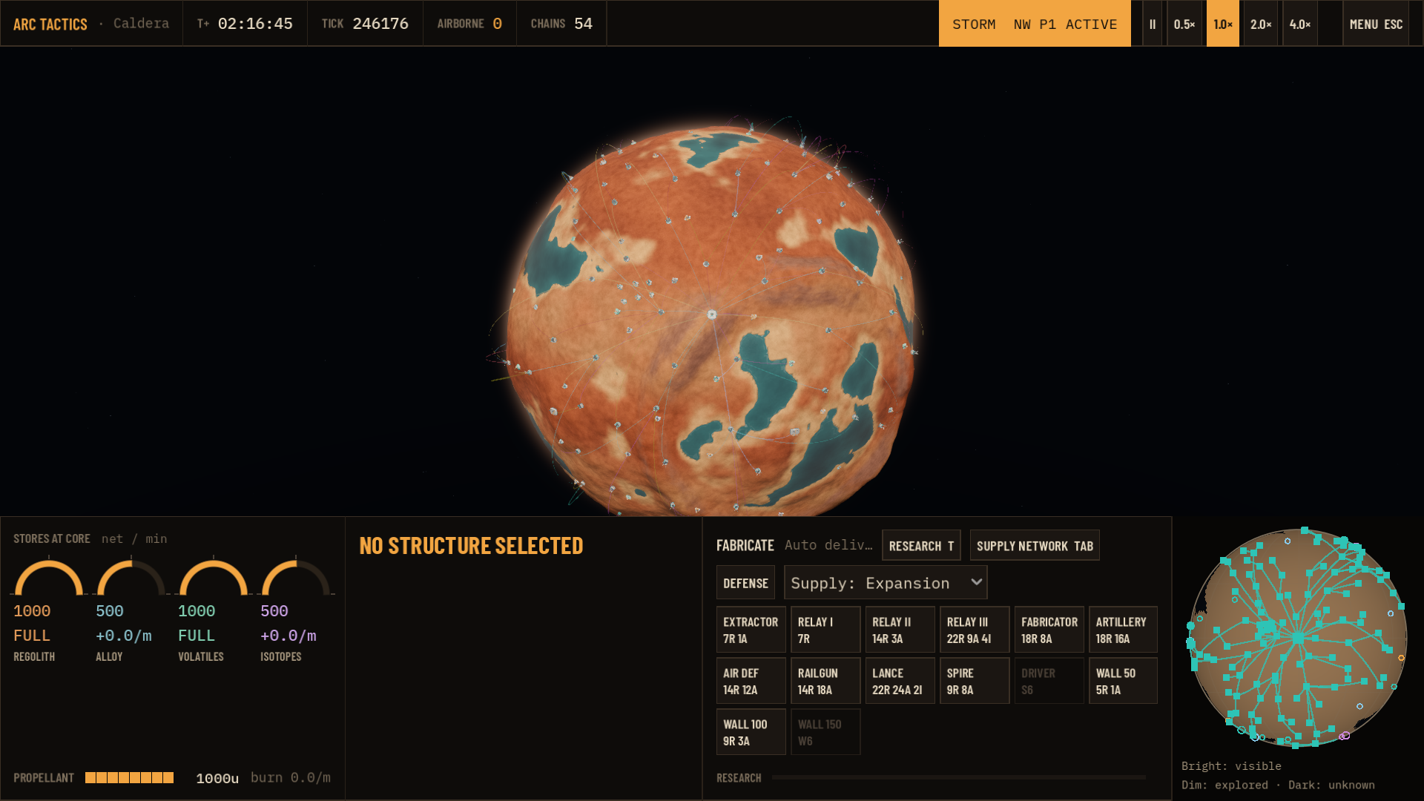Choose the LANCE build tile
1424x801 pixels.
click(x=900, y=681)
